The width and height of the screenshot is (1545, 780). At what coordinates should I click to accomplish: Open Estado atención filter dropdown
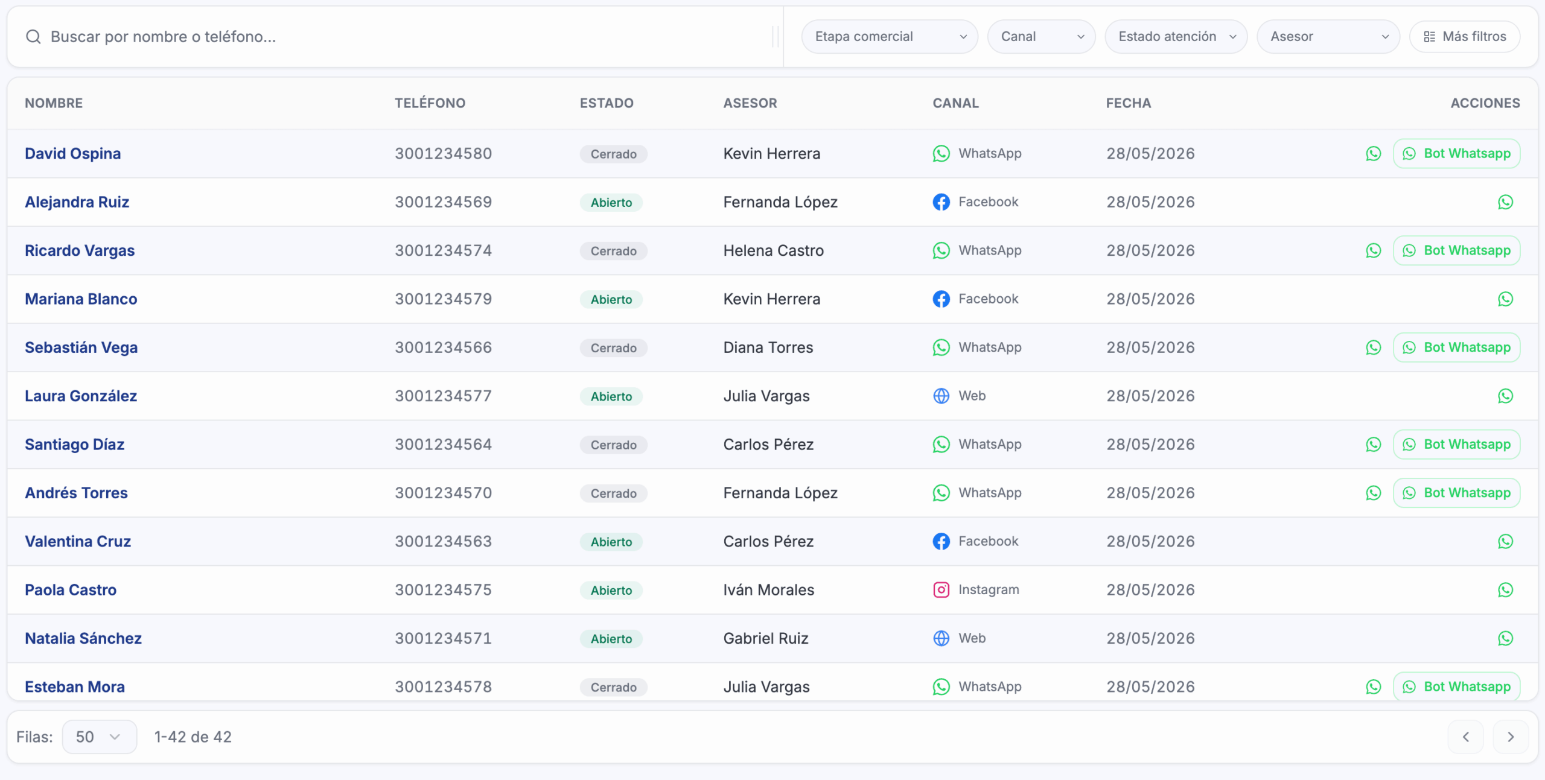[1176, 37]
